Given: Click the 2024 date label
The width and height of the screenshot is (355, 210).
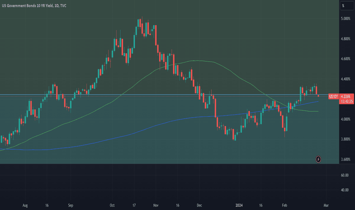Looking at the screenshot, I should click(239, 205).
